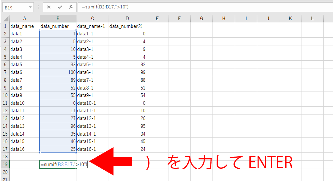The height and width of the screenshot is (181, 333).
Task: Select row 19 header
Action: click(x=5, y=164)
